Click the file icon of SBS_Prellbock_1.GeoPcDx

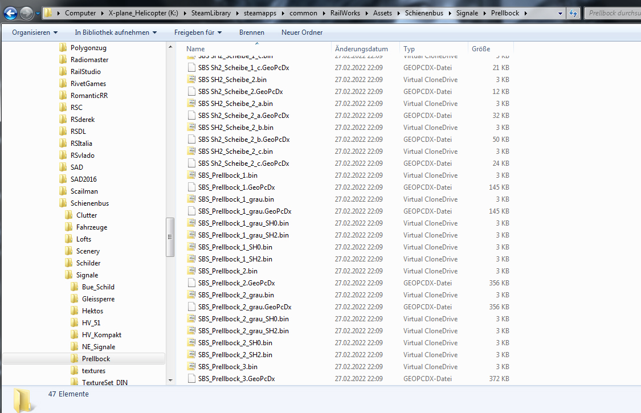point(191,187)
